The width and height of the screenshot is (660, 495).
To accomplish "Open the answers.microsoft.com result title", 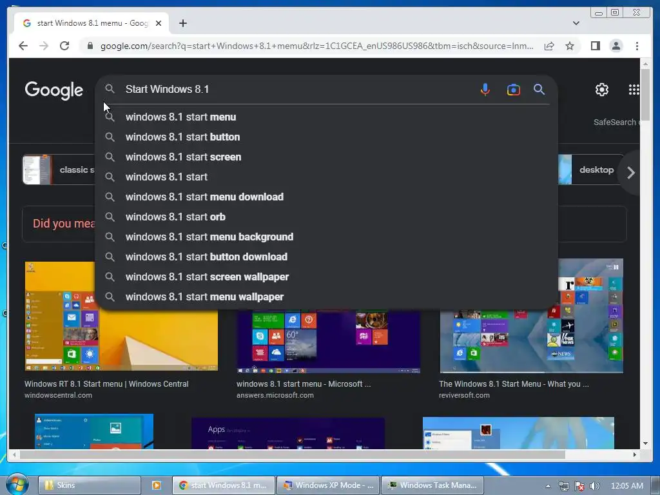I will [304, 384].
